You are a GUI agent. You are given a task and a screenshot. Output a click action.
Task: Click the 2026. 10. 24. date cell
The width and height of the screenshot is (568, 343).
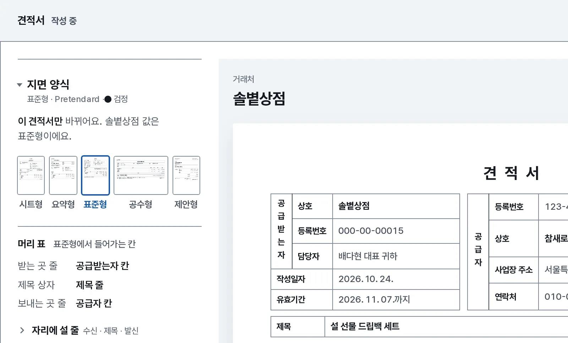tap(396, 279)
